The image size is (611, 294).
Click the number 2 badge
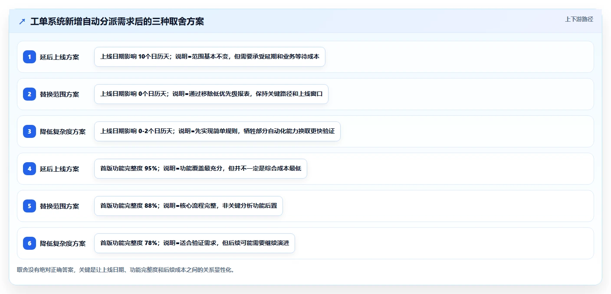[x=30, y=94]
